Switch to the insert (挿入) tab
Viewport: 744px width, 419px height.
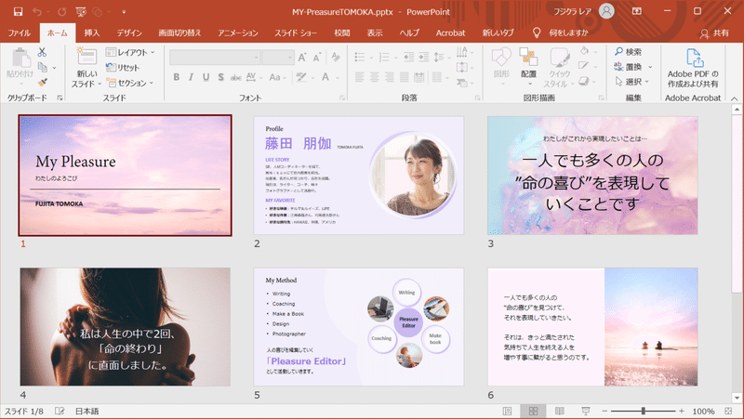pyautogui.click(x=92, y=33)
